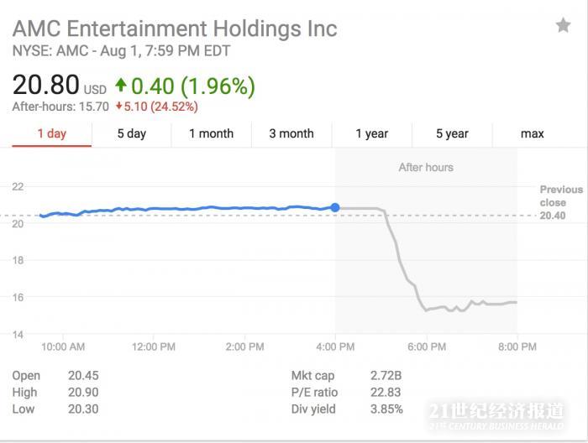Show the 3 month price history
This screenshot has height=443, width=588.
[x=291, y=133]
